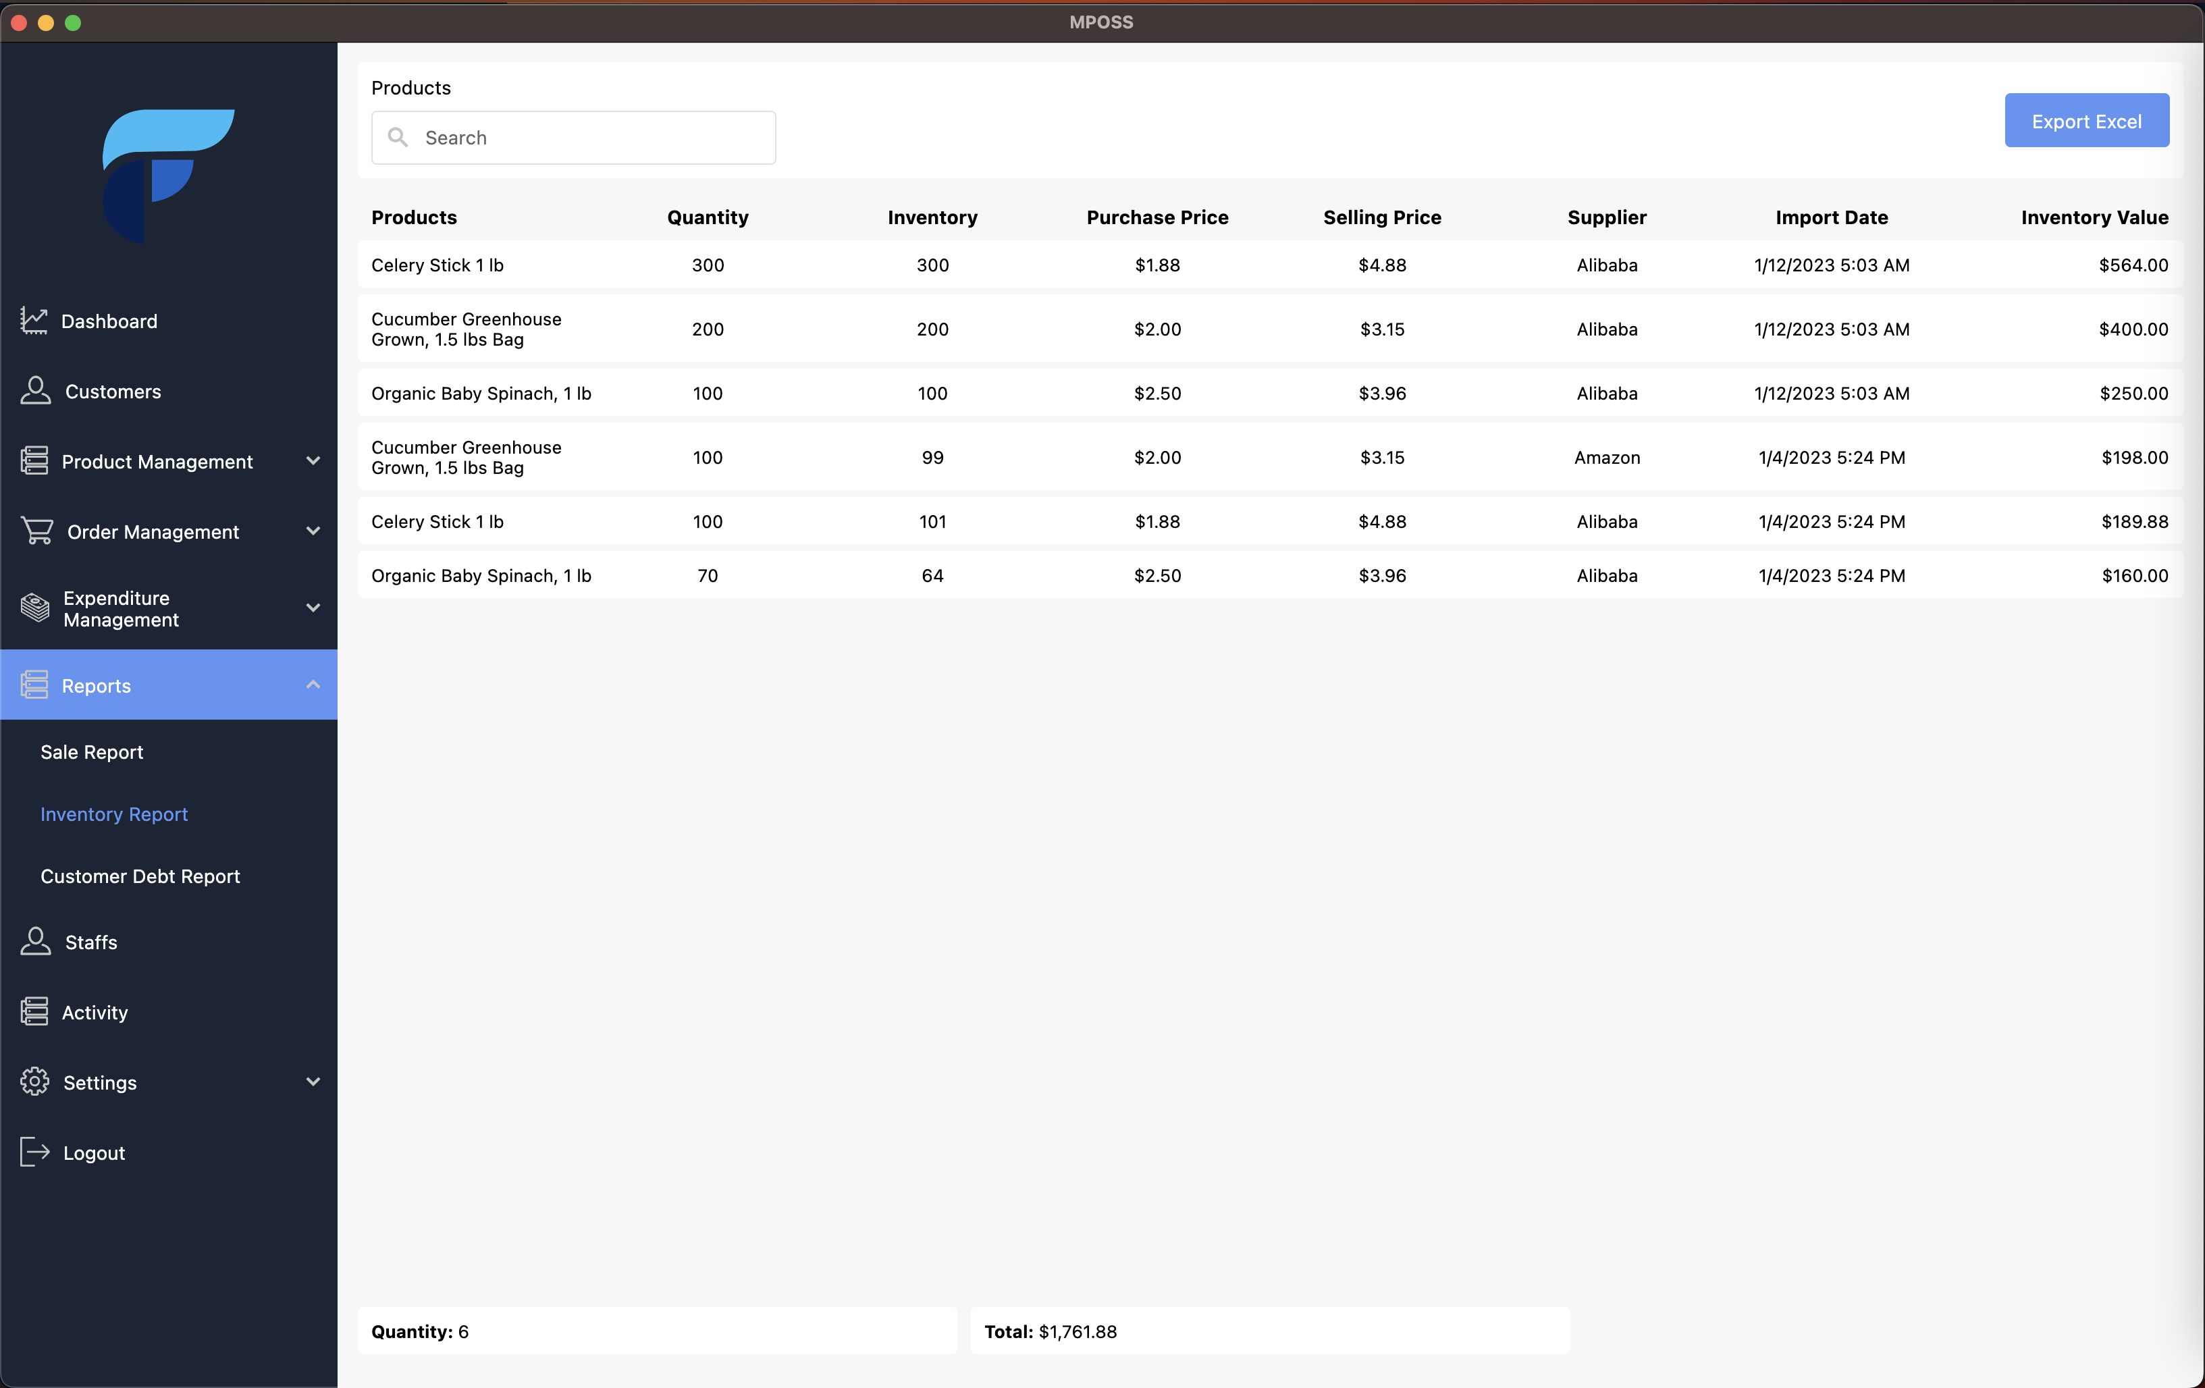Click the Dashboard chart icon
Screen dimensions: 2205x1388
coord(34,321)
